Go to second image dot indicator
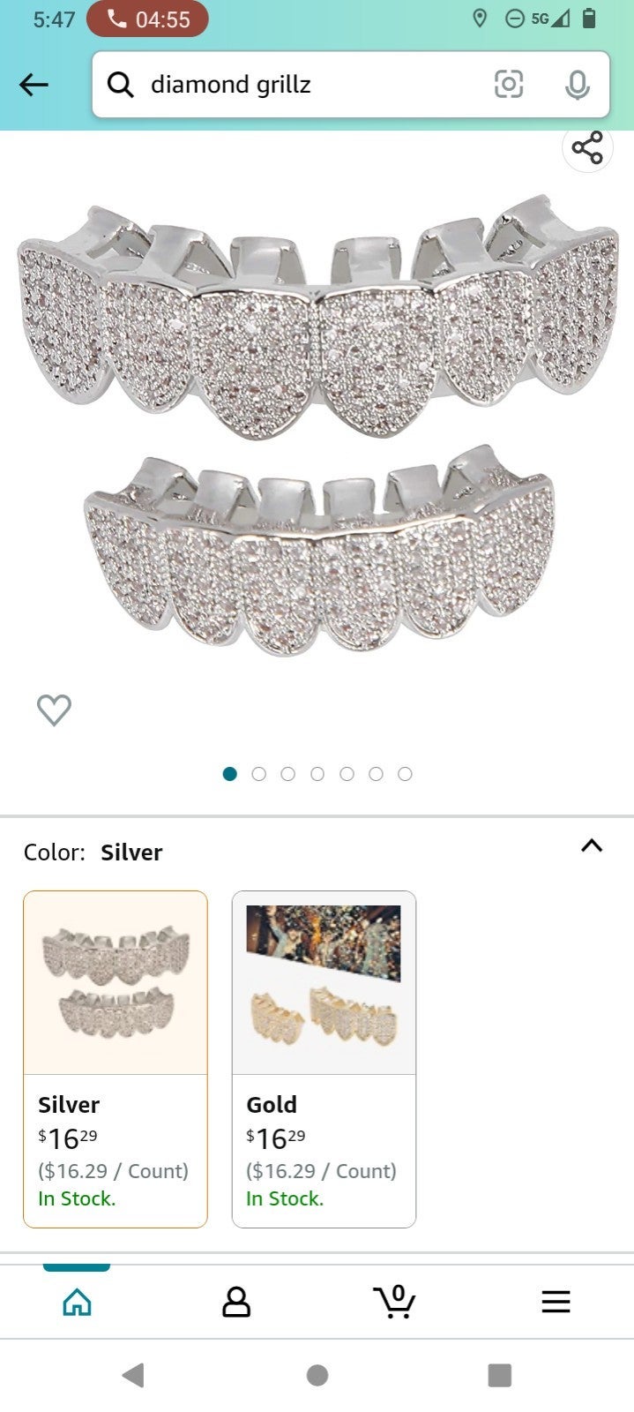Viewport: 634px width, 1412px height. click(x=258, y=774)
